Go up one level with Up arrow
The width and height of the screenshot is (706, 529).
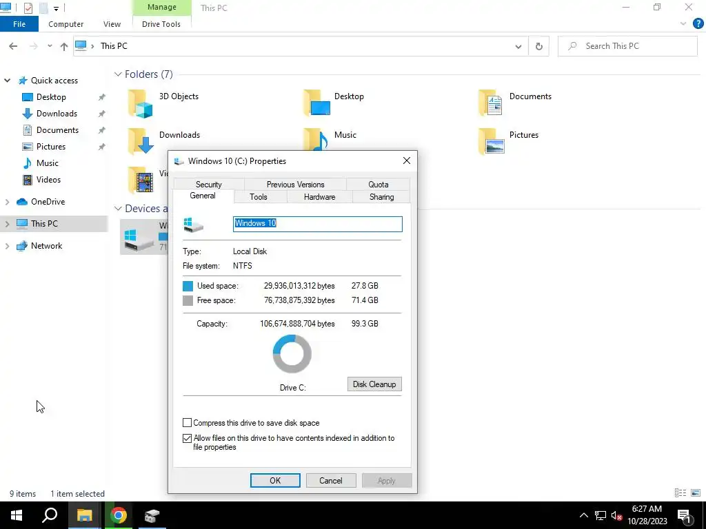[x=64, y=46]
